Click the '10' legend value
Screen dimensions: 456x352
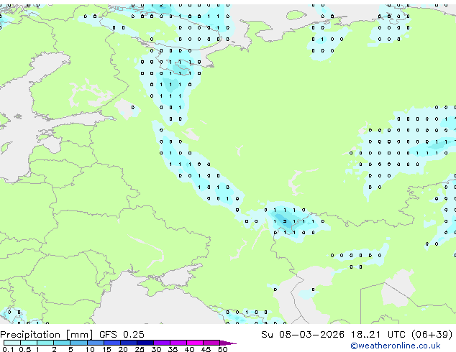[90, 349]
